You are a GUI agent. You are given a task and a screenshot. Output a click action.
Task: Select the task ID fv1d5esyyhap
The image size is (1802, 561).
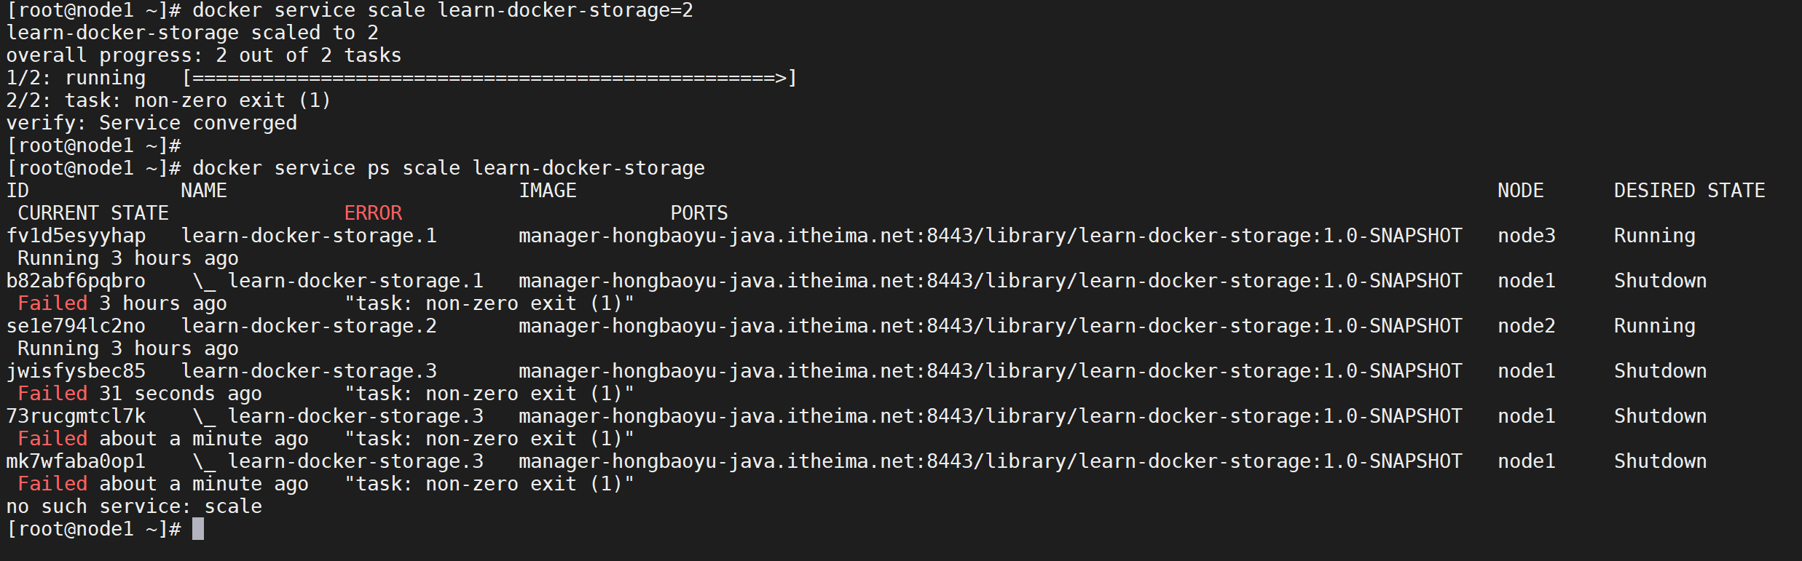pyautogui.click(x=76, y=236)
